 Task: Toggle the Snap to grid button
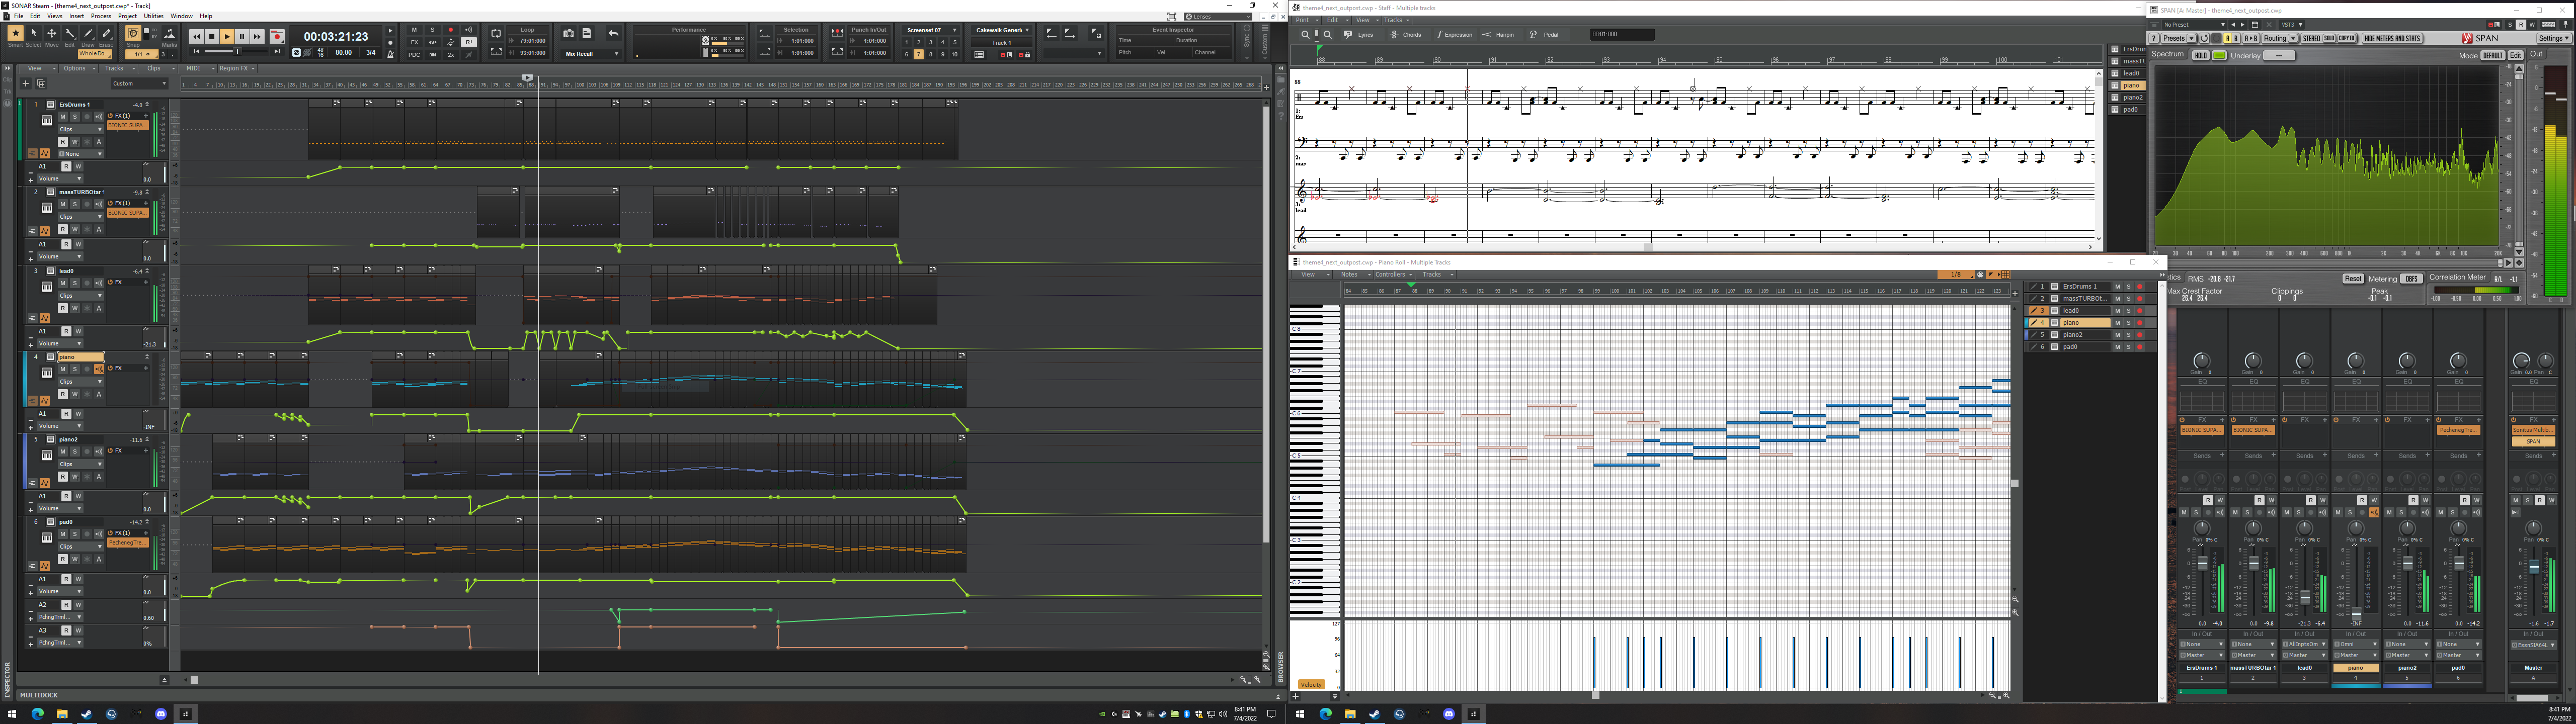[x=133, y=33]
